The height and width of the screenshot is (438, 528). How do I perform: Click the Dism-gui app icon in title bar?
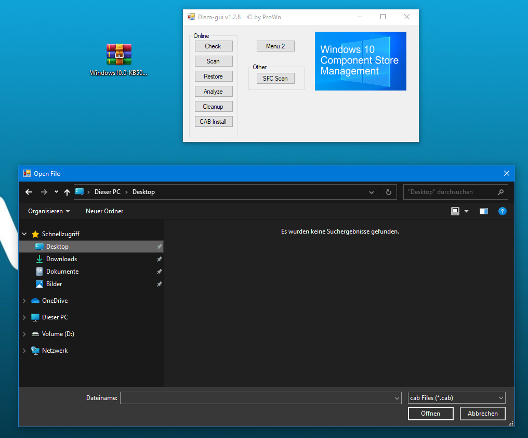191,17
